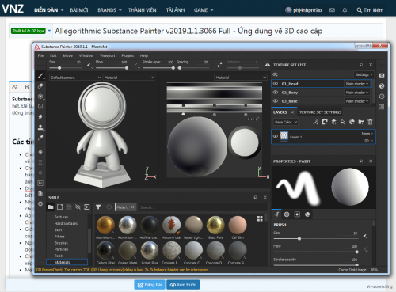This screenshot has width=396, height=292.
Task: Toggle lazy mouse in top toolbar
Action: 219,64
